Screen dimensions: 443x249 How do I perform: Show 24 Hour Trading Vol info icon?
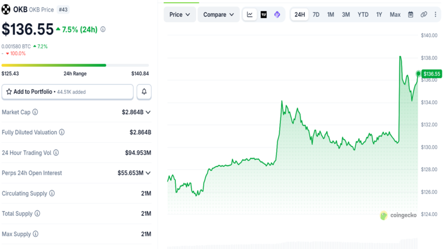click(x=56, y=153)
